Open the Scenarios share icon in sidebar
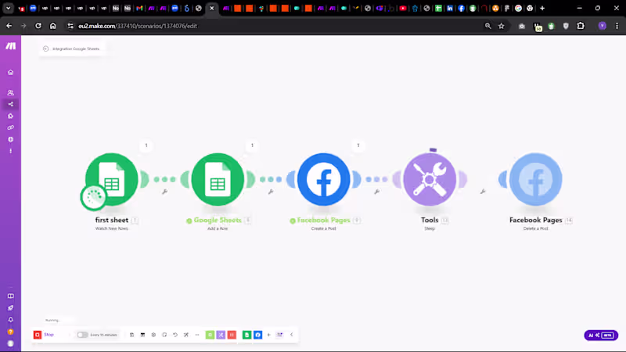 (x=10, y=104)
